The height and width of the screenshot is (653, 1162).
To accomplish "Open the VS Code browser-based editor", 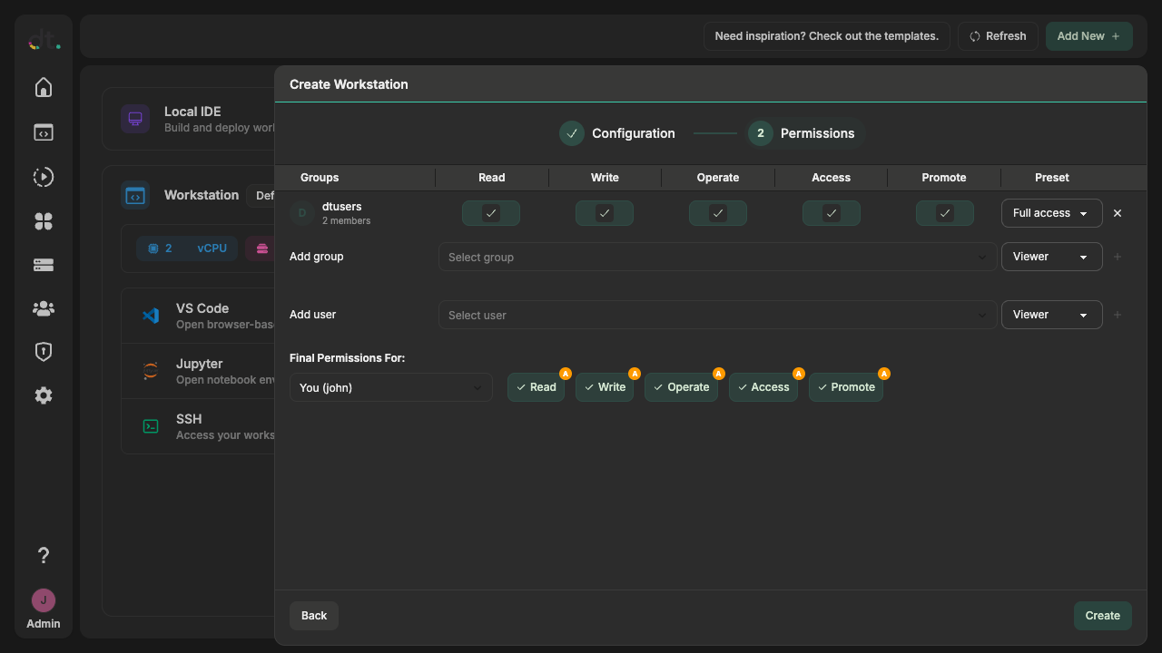I will point(202,315).
